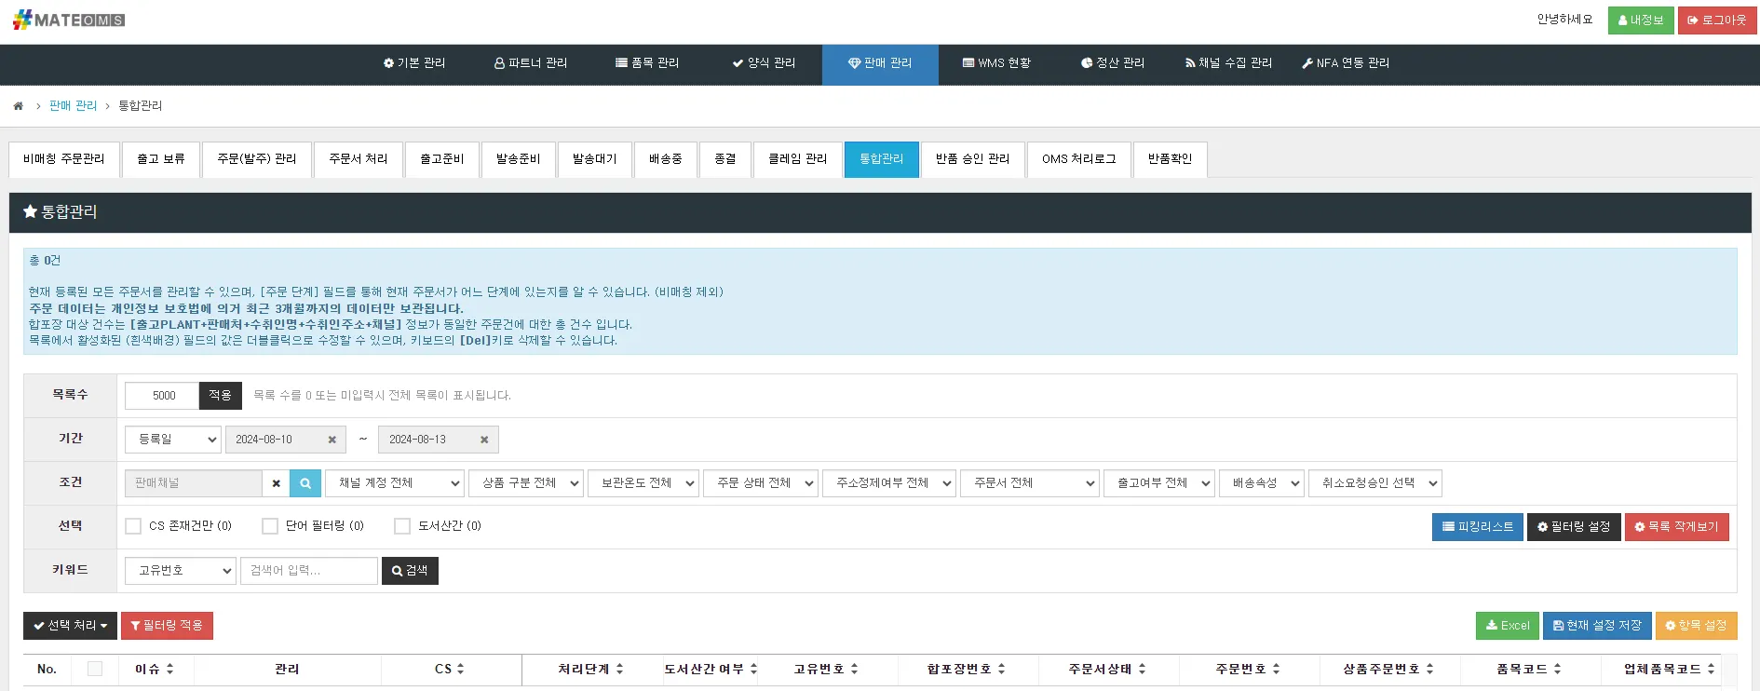1760x691 pixels.
Task: Open the 고유번호 keyword type dropdown
Action: 181,571
